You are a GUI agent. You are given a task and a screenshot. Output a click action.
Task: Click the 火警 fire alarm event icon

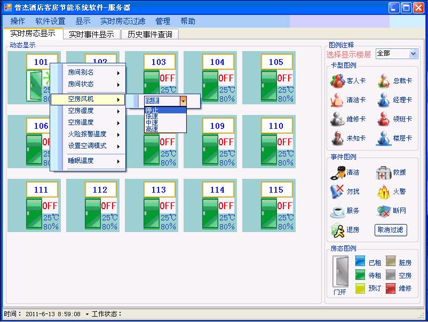[384, 191]
